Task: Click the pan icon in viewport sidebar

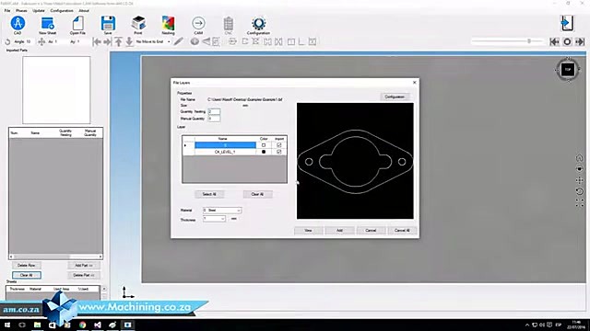Action: pos(580,180)
